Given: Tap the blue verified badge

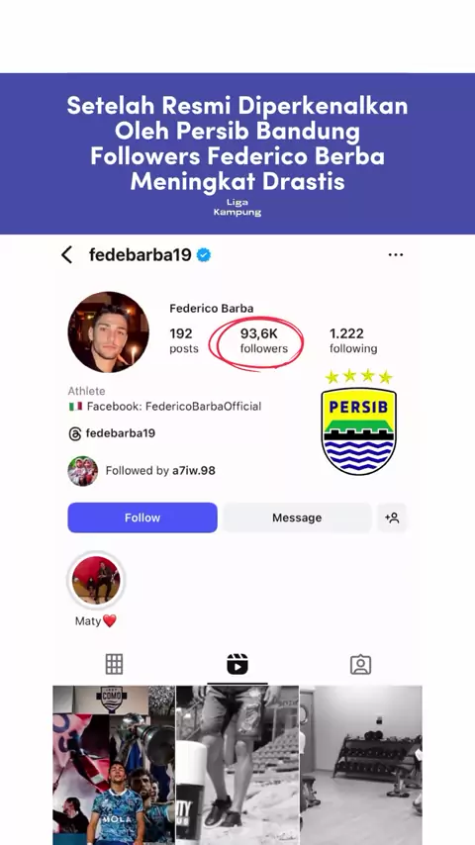Looking at the screenshot, I should 204,255.
